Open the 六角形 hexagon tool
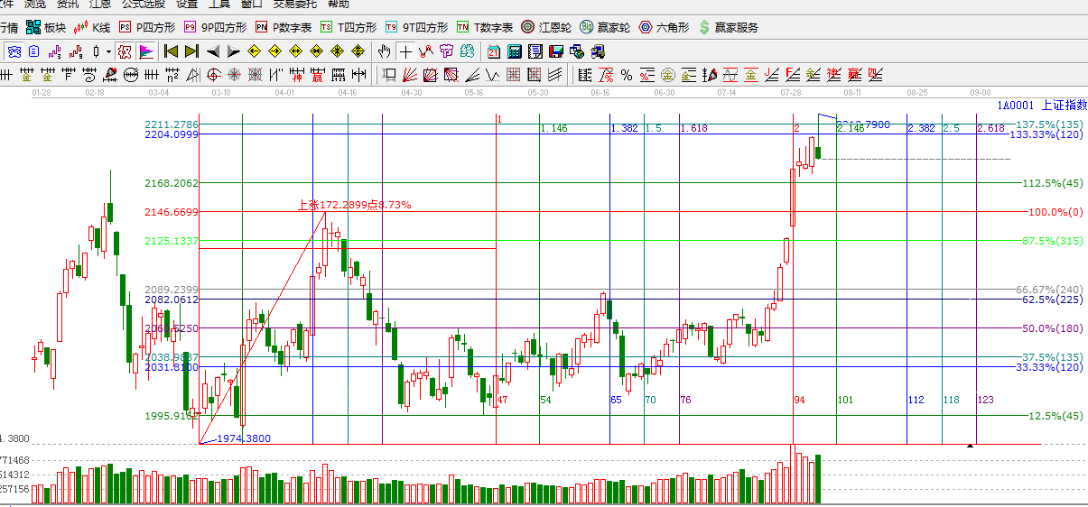The width and height of the screenshot is (1088, 507). tap(664, 27)
